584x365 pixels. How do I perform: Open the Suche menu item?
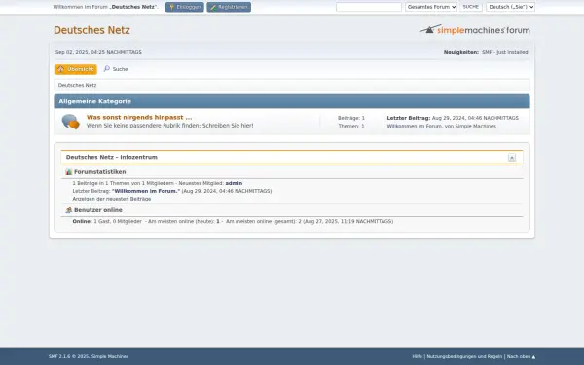[x=116, y=69]
